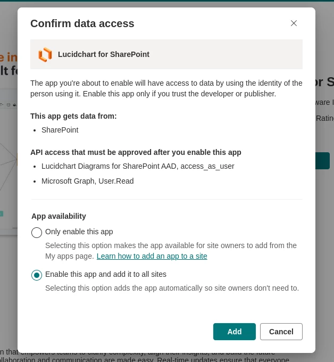334x362 pixels.
Task: Click the 'Confirm data access' heading
Action: coord(82,23)
